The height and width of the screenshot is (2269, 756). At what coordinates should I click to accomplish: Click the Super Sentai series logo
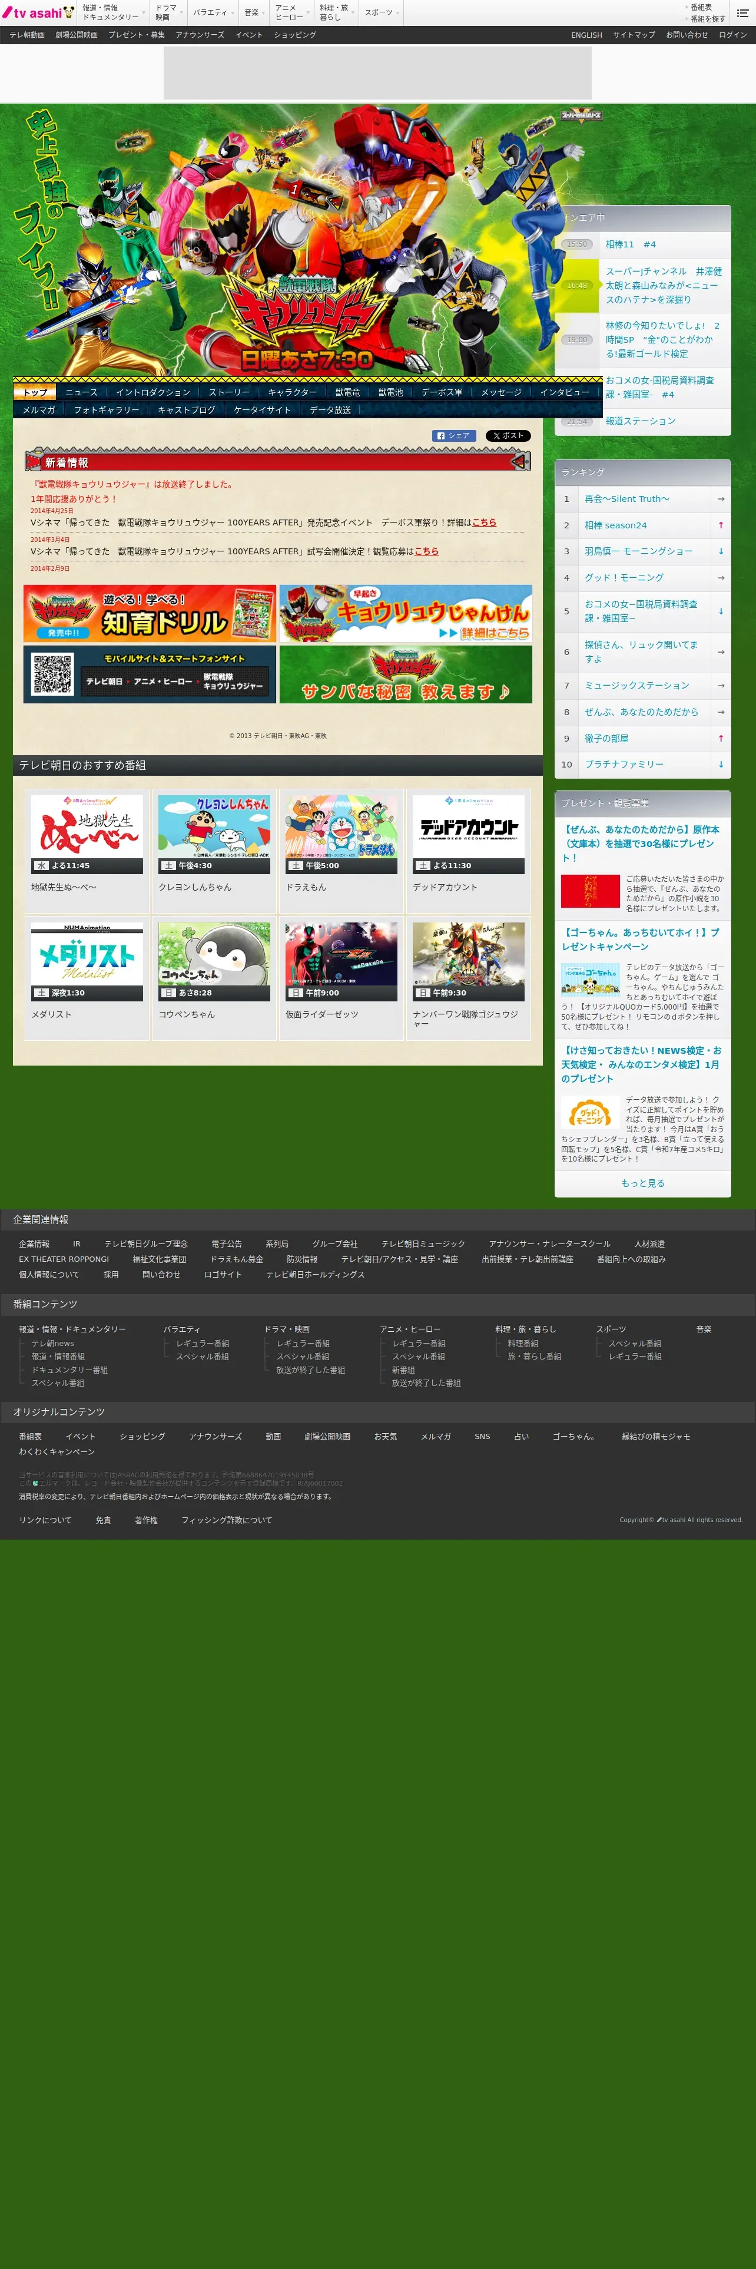click(x=582, y=115)
